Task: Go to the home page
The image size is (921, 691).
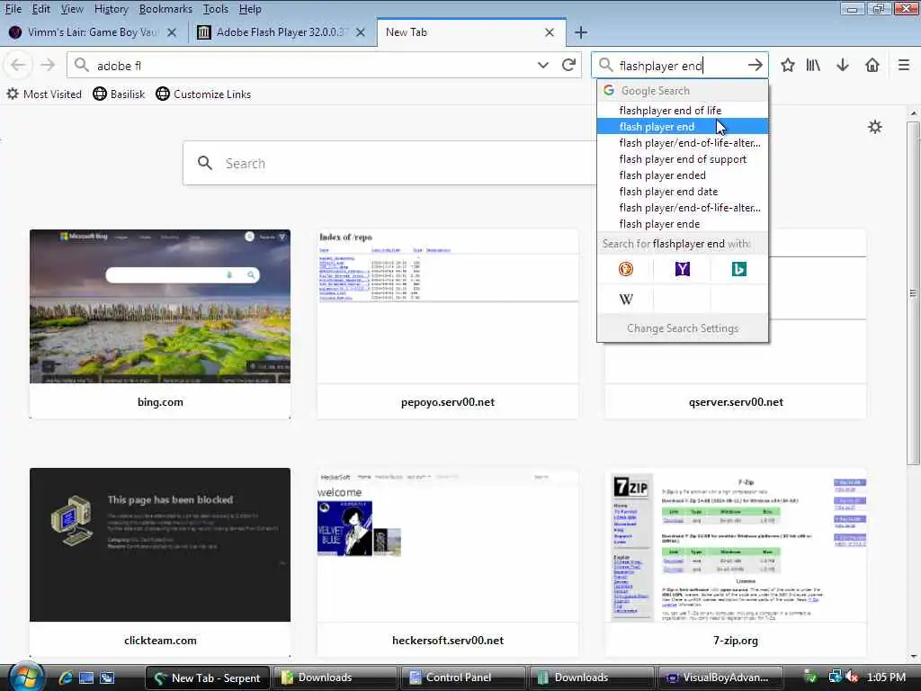Action: tap(872, 65)
